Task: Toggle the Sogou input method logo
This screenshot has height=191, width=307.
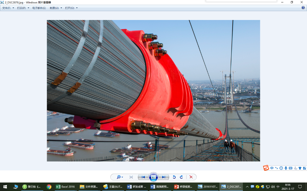Action: [x=266, y=168]
